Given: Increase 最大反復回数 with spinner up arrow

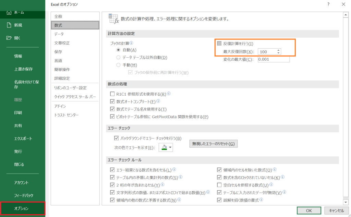Looking at the screenshot, I should pyautogui.click(x=278, y=50).
